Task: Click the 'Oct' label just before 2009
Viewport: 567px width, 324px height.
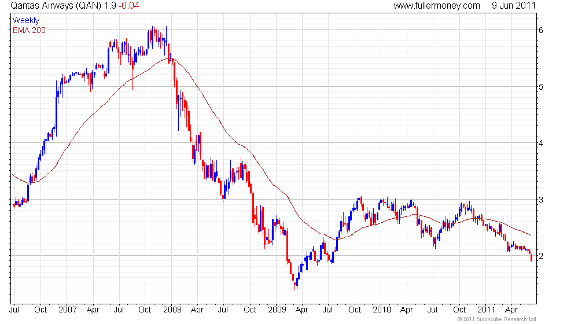Action: (x=250, y=310)
